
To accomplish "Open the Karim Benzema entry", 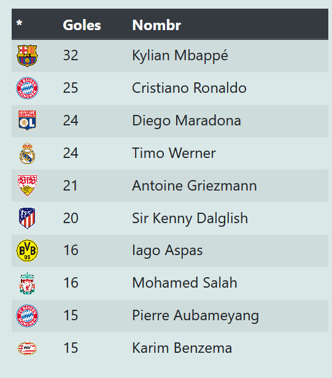I will [182, 348].
